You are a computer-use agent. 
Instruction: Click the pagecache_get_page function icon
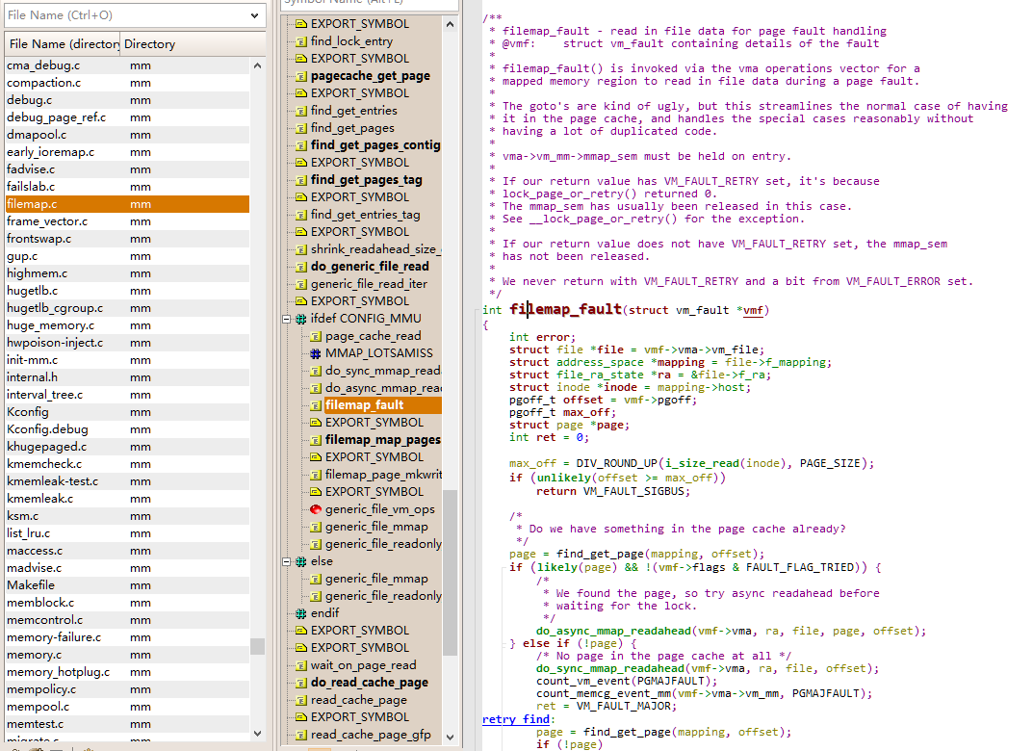click(301, 76)
